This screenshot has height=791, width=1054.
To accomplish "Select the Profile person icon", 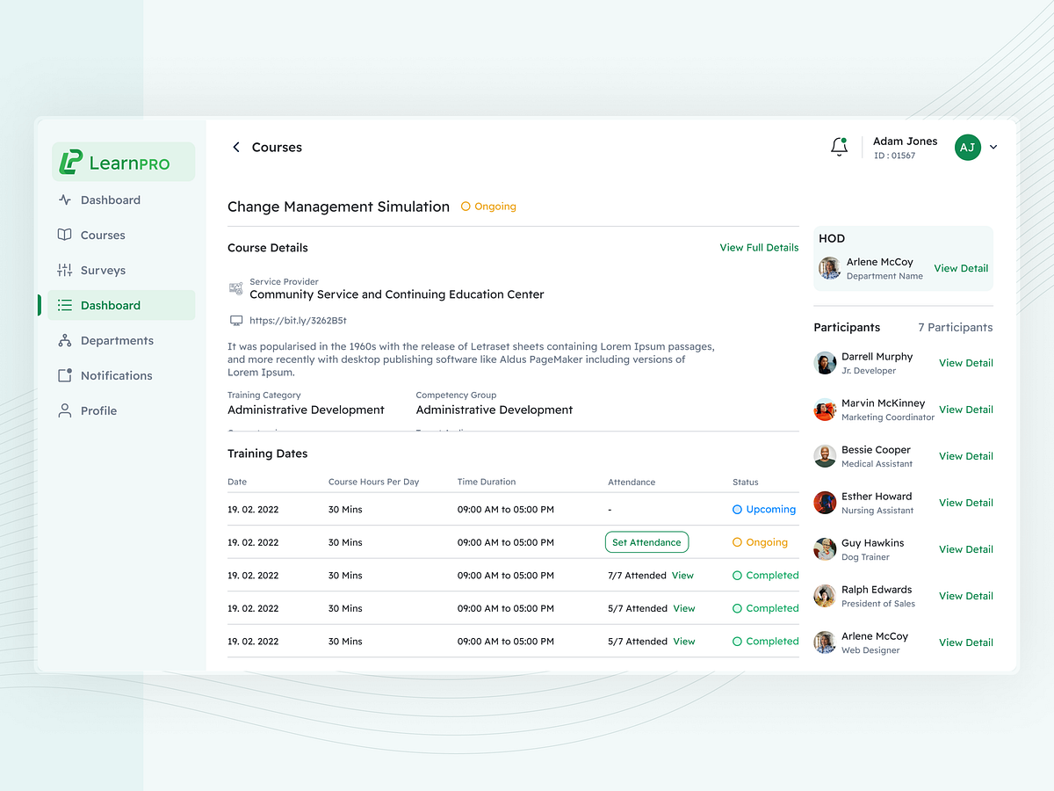I will [x=65, y=410].
